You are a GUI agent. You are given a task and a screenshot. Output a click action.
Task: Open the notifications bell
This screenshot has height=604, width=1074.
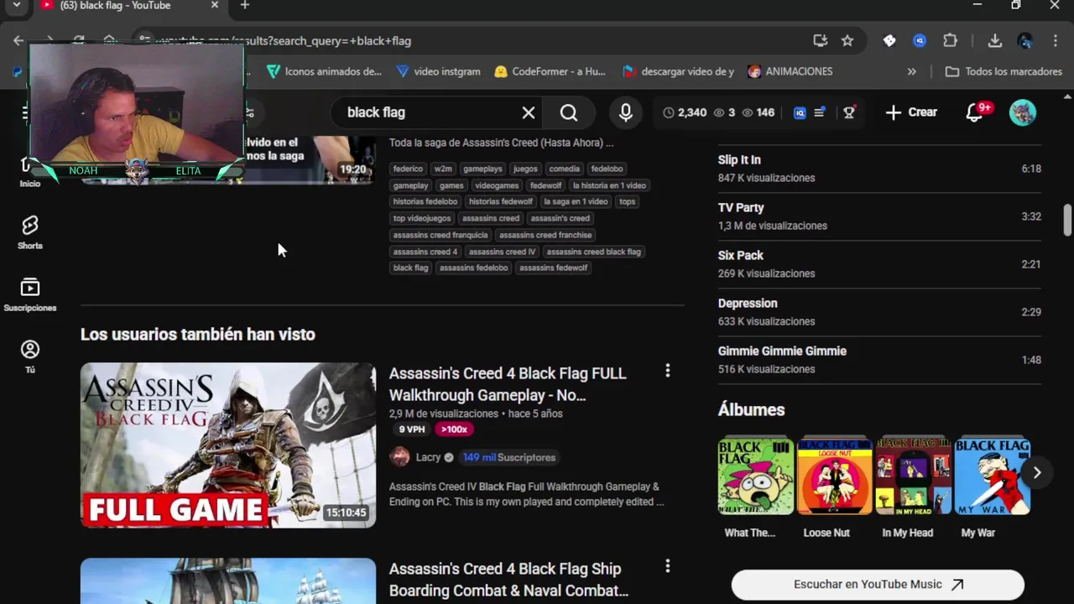(975, 112)
